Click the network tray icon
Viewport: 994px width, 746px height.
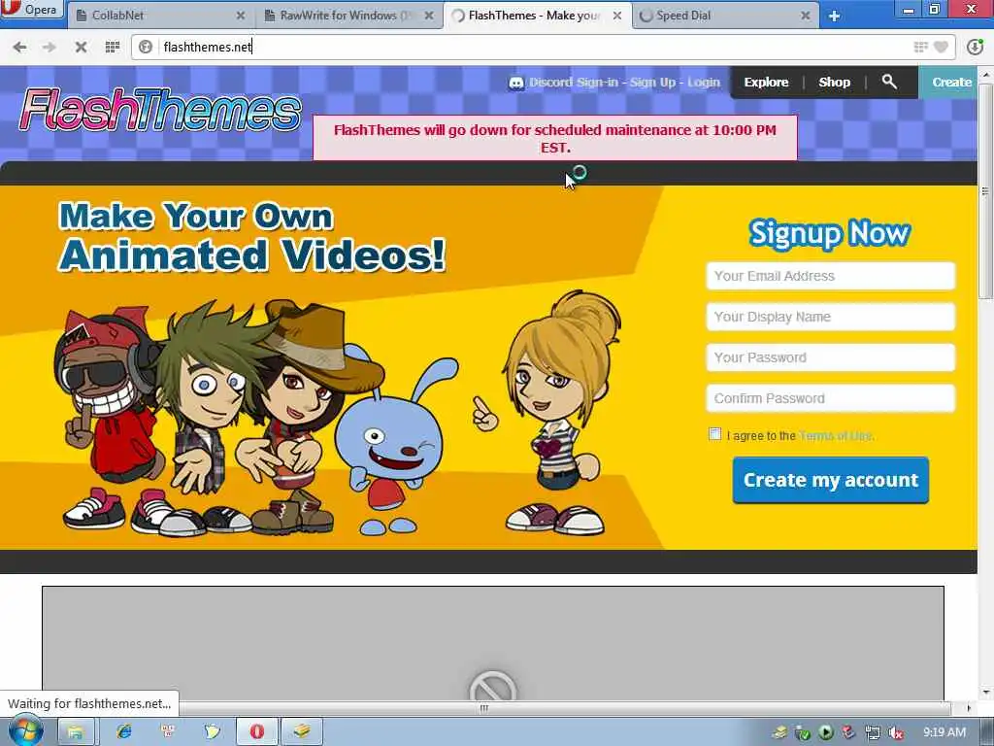(873, 732)
